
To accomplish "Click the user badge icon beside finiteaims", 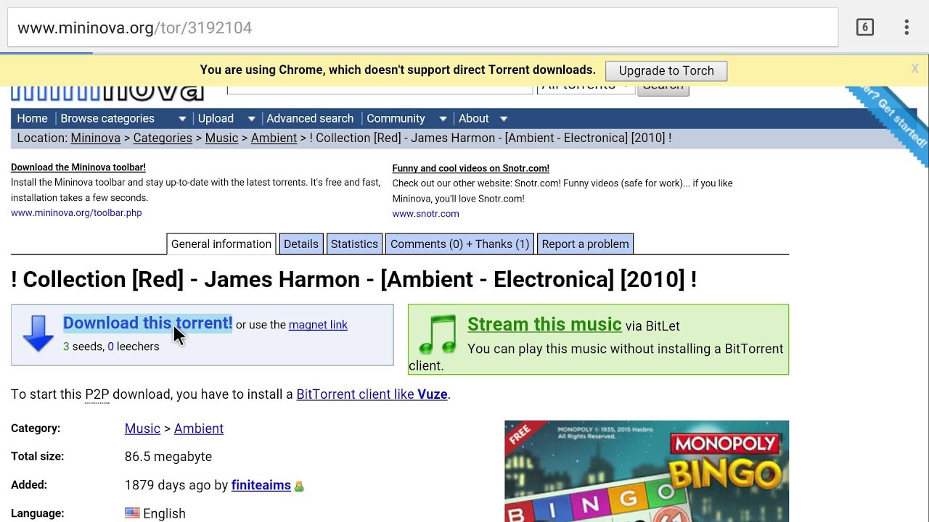I will click(x=299, y=486).
